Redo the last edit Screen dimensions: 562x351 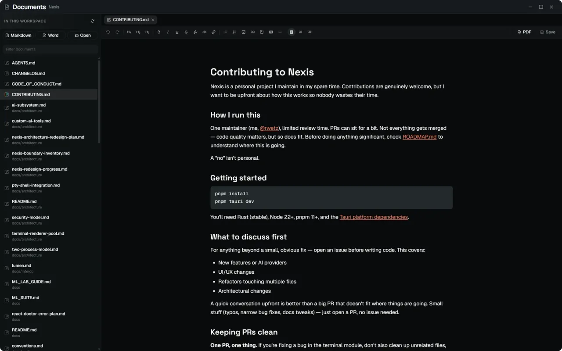pyautogui.click(x=117, y=32)
